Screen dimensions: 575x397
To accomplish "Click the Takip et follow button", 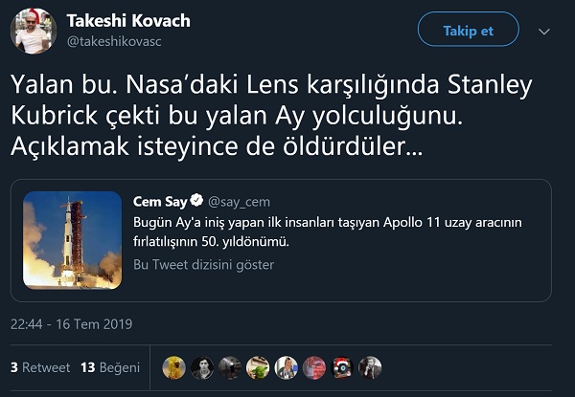I will (468, 32).
